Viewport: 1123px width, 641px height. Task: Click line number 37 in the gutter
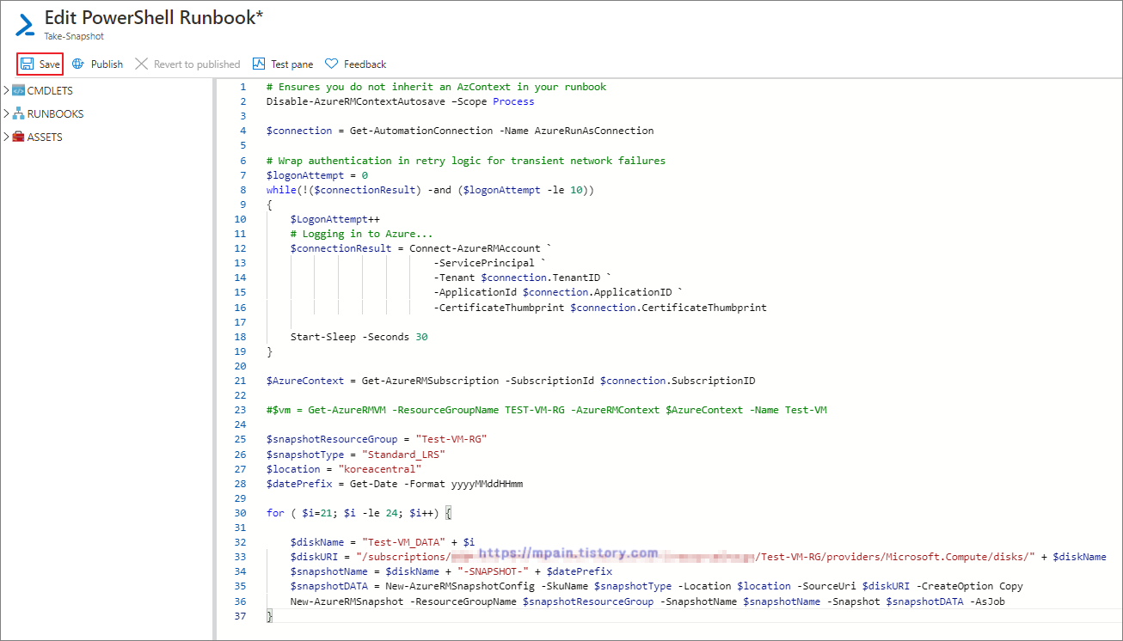240,616
